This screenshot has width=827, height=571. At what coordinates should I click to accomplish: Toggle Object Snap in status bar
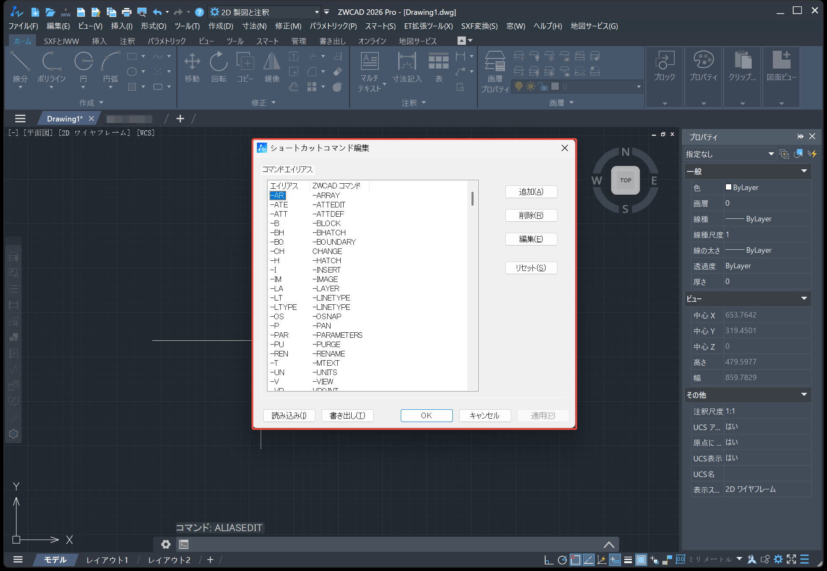575,560
